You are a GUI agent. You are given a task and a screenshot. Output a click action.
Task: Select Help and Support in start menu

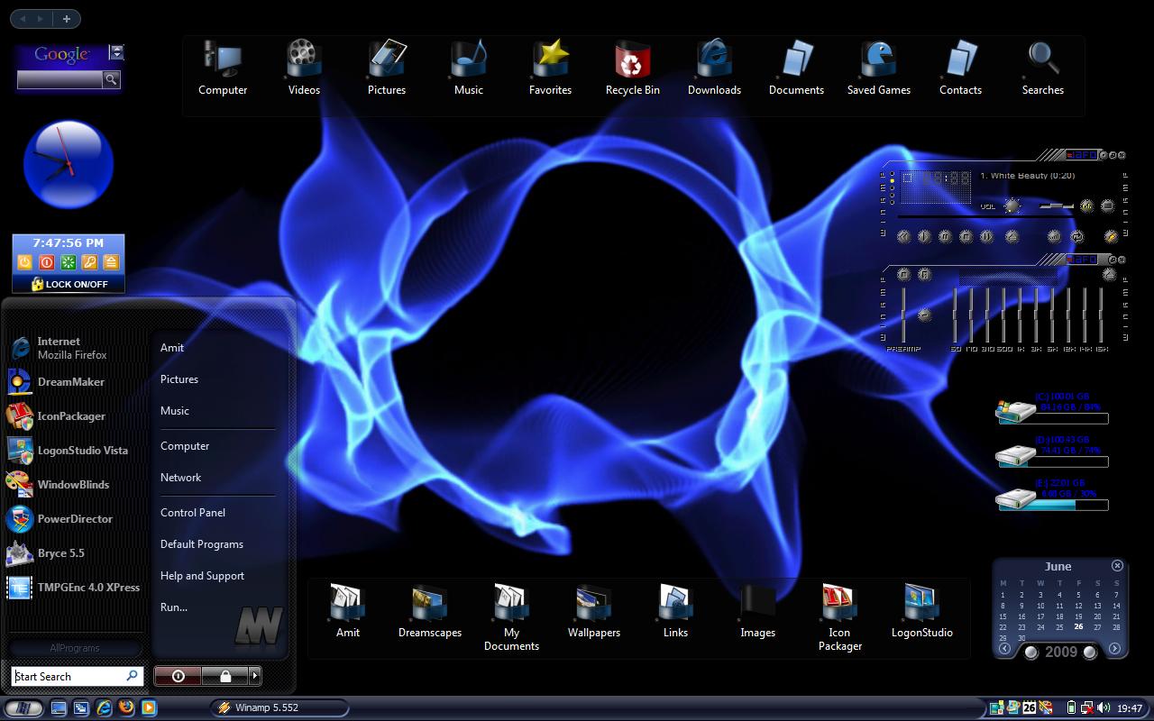coord(202,576)
